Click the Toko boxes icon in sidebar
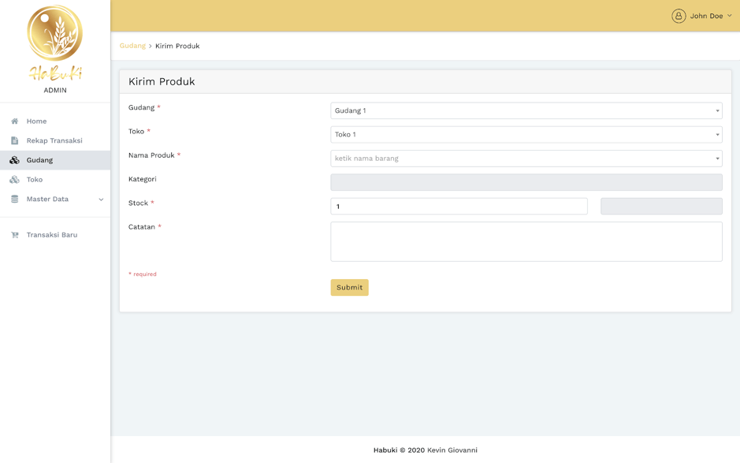740x463 pixels. [x=14, y=180]
